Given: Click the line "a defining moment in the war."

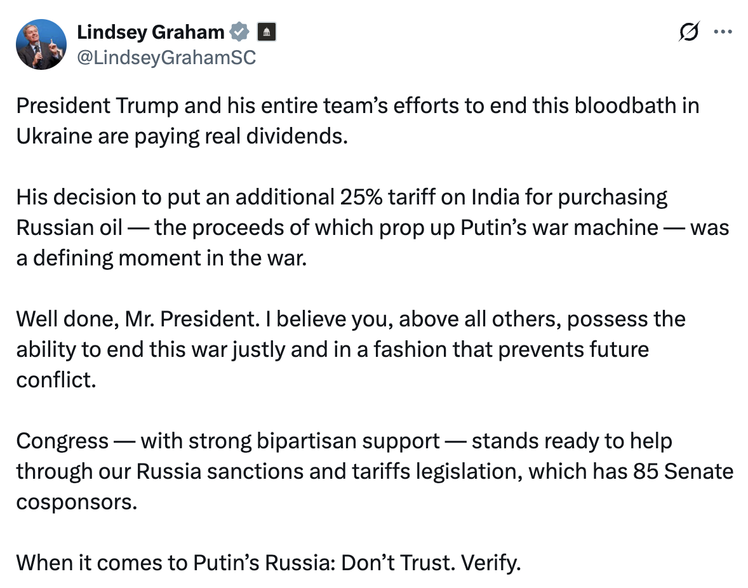Looking at the screenshot, I should pos(162,258).
